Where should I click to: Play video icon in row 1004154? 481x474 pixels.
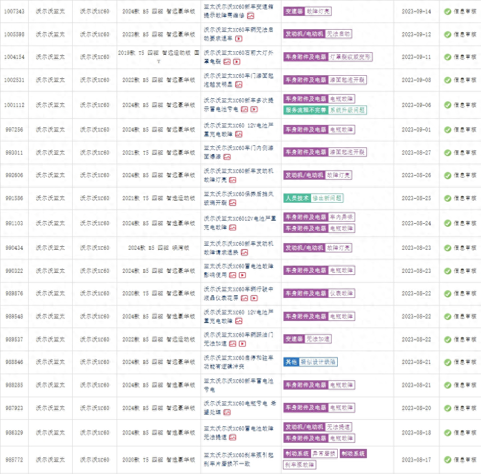click(237, 61)
